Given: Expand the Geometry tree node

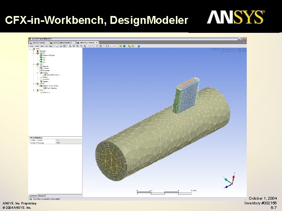Looking at the screenshot, I should [x=34, y=51].
